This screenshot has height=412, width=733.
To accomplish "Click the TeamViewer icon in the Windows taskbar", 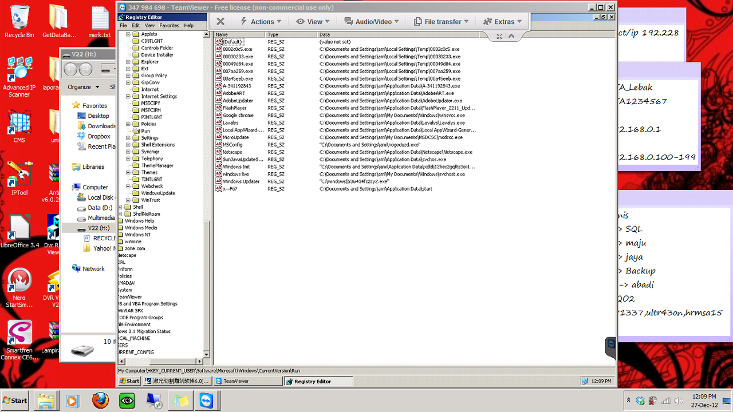I will point(207,400).
